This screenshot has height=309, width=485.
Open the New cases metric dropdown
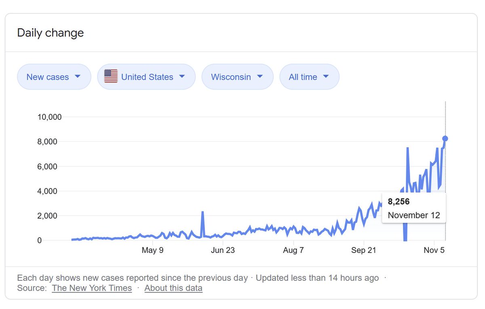click(54, 77)
